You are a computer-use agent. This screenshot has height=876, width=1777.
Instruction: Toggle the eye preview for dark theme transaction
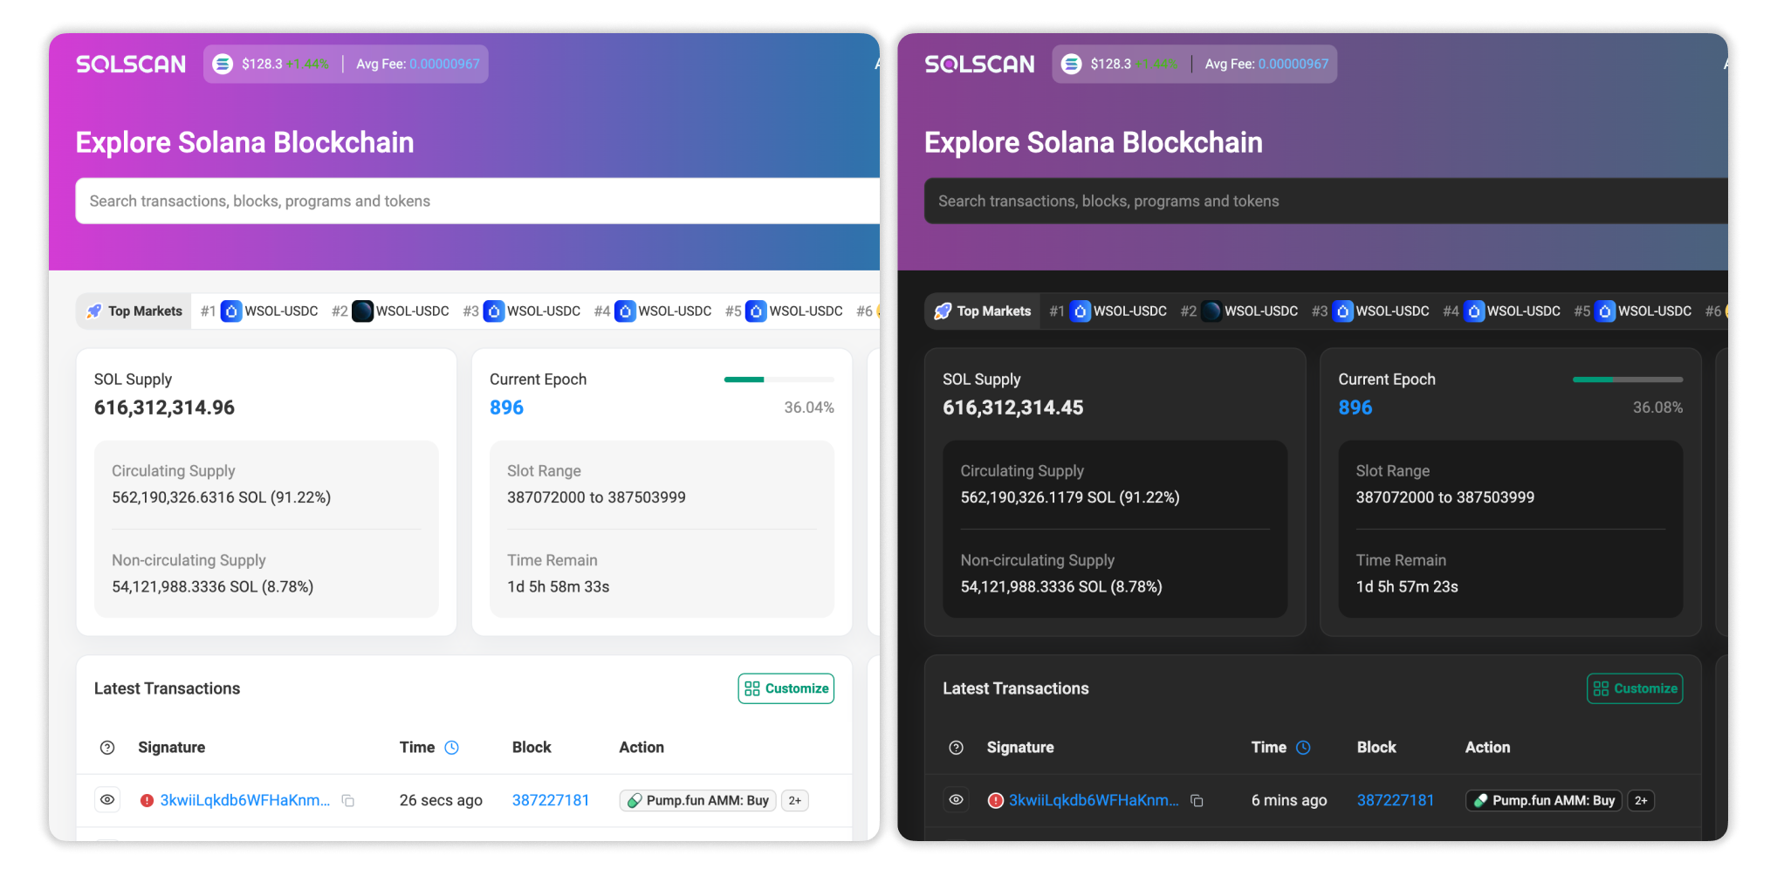957,800
